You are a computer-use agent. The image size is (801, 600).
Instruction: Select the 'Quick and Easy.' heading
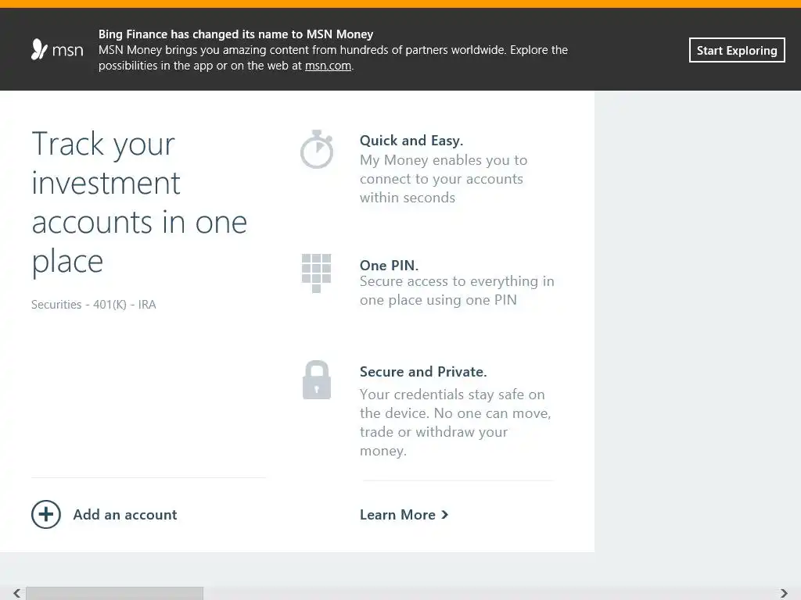coord(411,141)
